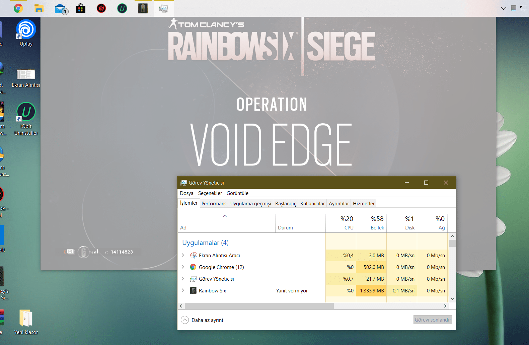Viewport: 529px width, 345px height.
Task: Sort processes by the Ad column
Action: (x=226, y=223)
